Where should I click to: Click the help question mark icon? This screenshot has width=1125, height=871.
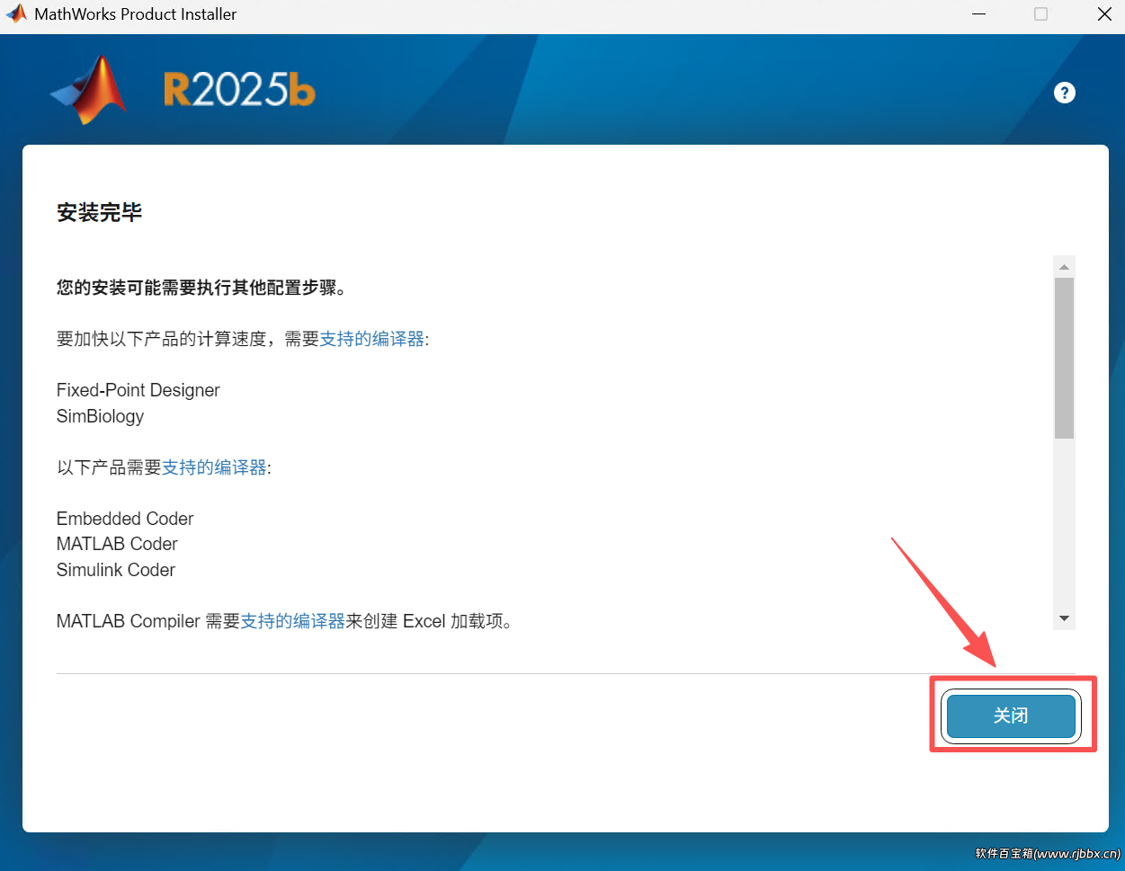1065,93
